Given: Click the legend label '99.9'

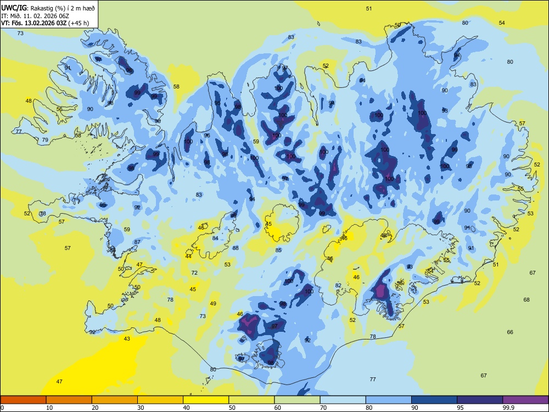Looking at the screenshot, I should 508,408.
